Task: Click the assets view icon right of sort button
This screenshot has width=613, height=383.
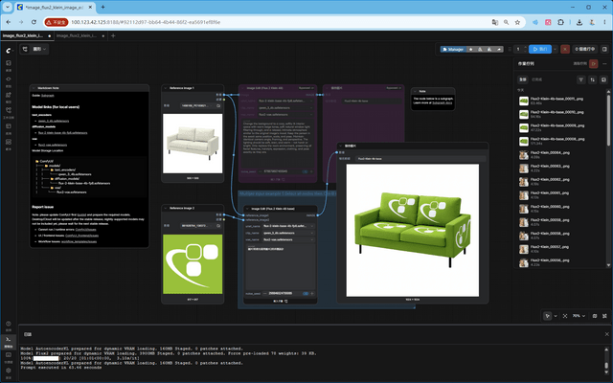Action: [603, 79]
